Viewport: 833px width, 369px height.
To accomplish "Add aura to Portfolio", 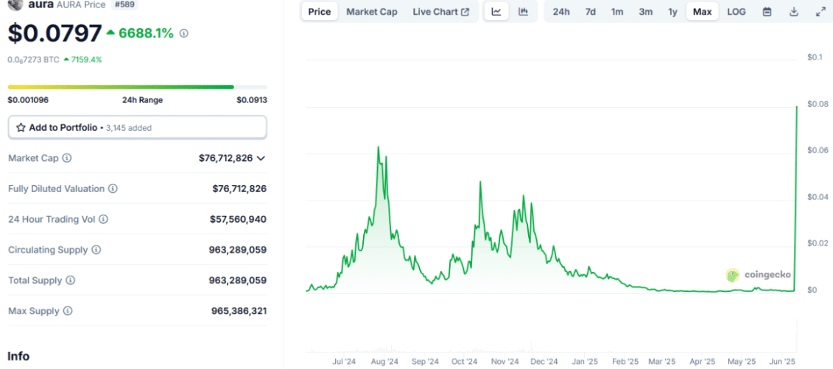I will point(137,128).
